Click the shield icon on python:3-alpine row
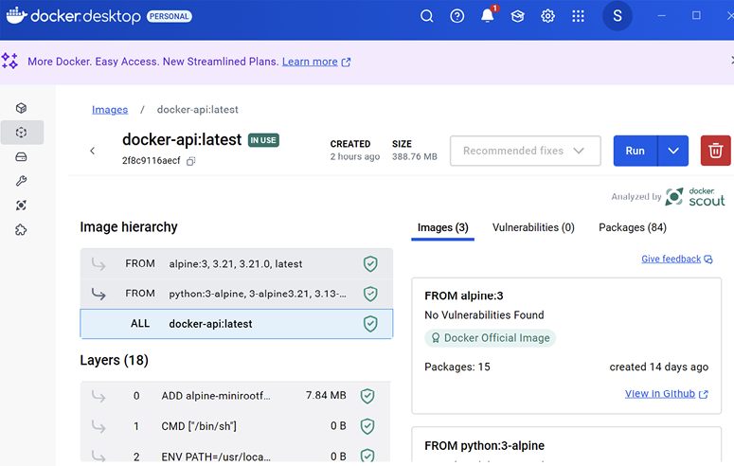Image resolution: width=734 pixels, height=466 pixels. [370, 294]
